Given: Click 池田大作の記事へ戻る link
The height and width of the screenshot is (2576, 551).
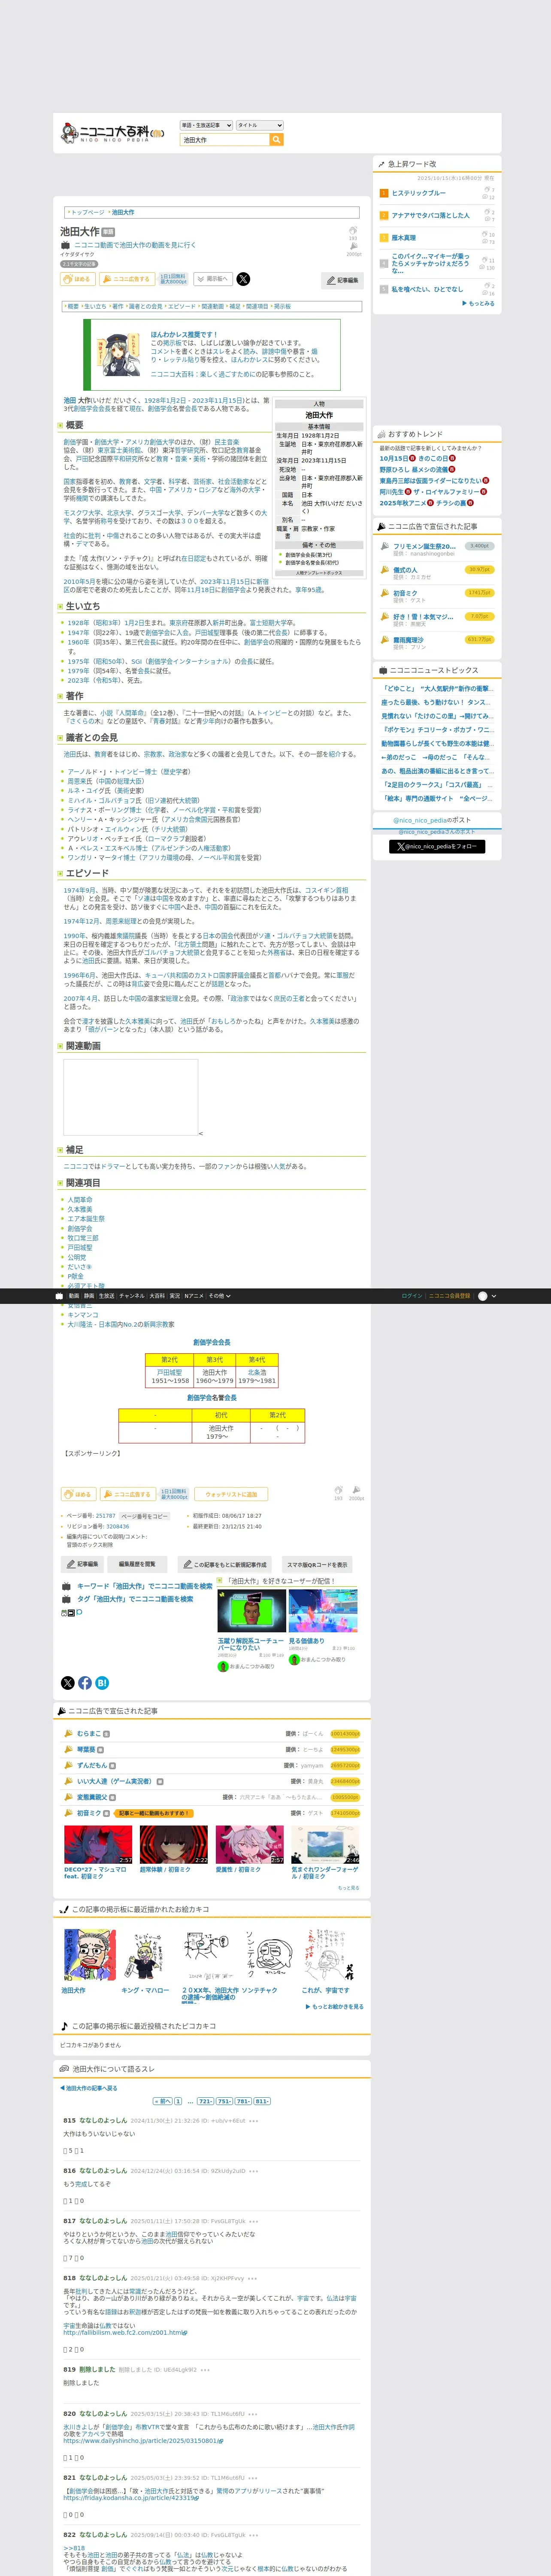Looking at the screenshot, I should (89, 2088).
